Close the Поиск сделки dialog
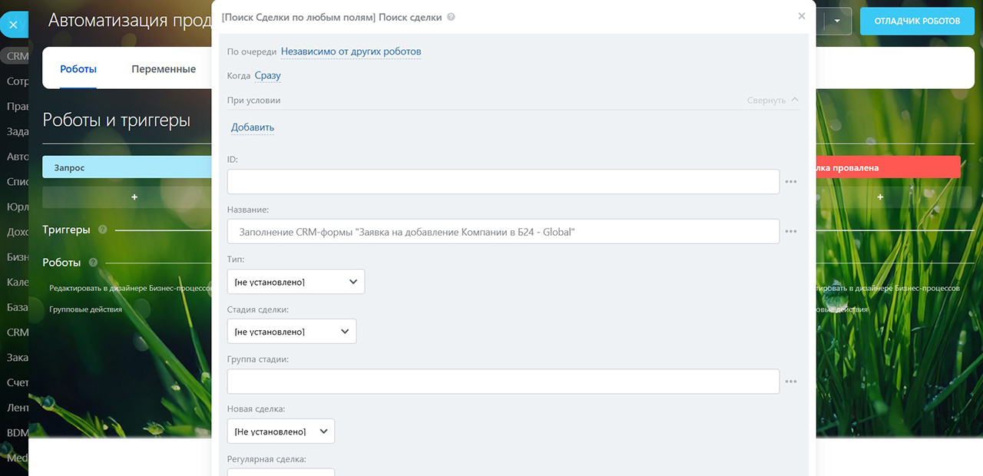The height and width of the screenshot is (476, 983). pyautogui.click(x=802, y=16)
